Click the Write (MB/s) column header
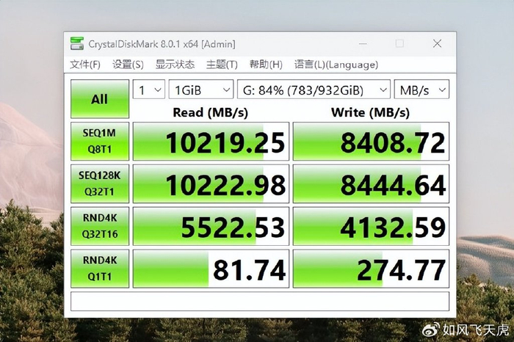The width and height of the screenshot is (514, 342). pos(370,112)
